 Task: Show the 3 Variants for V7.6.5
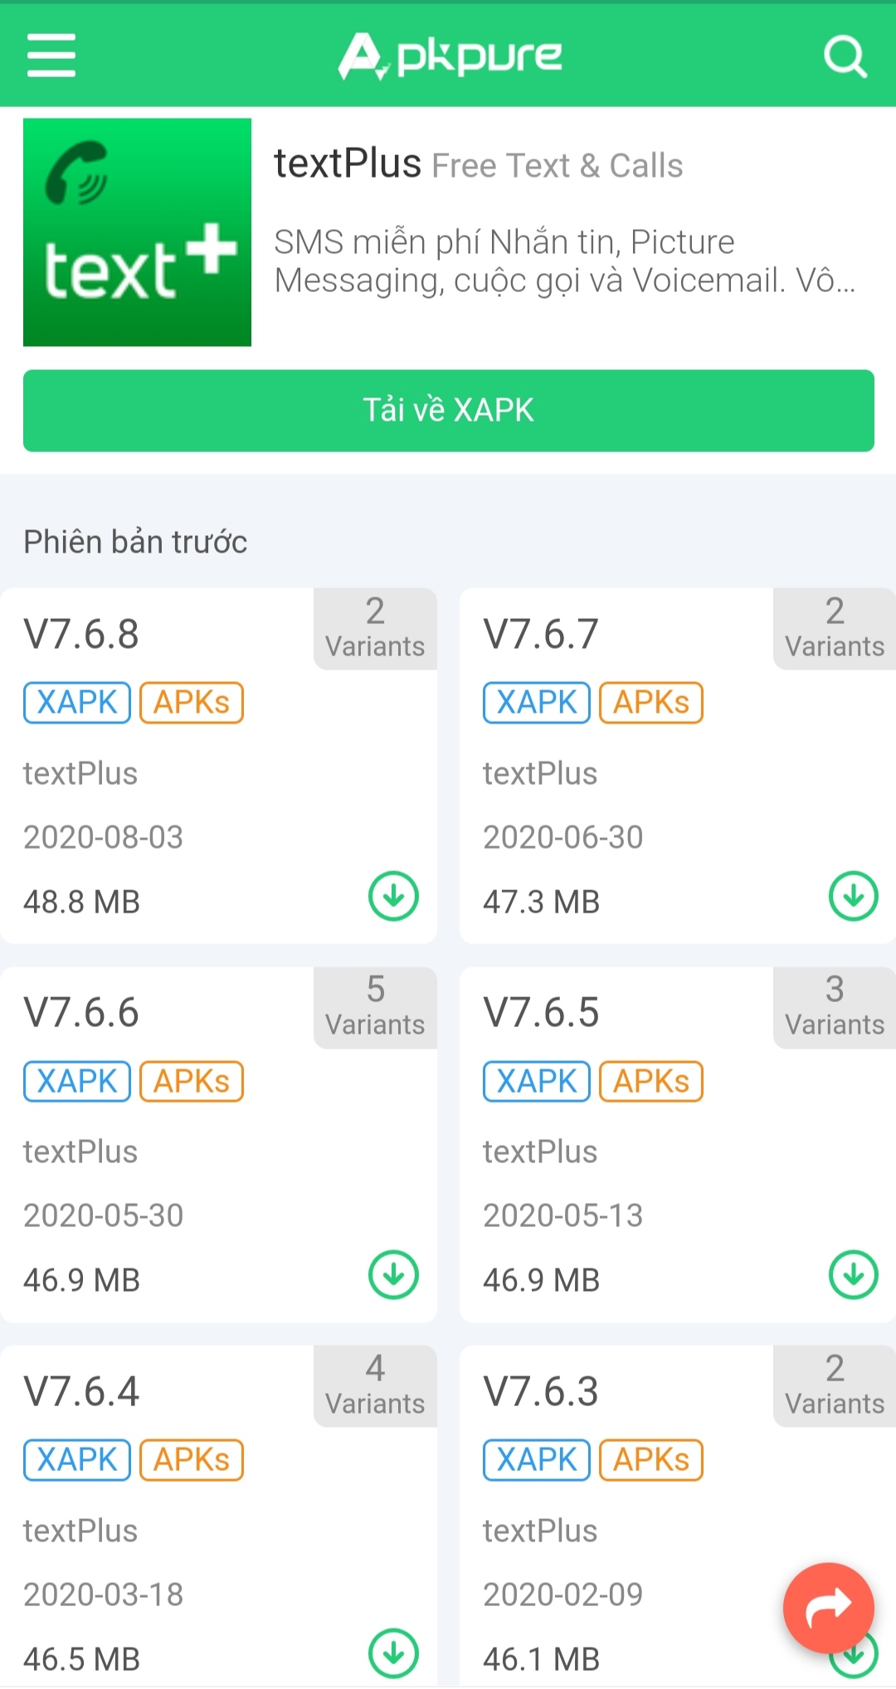pos(835,1007)
